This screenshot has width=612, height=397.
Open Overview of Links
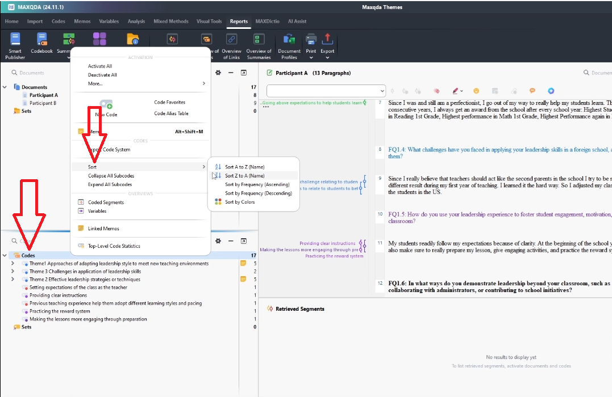click(x=231, y=45)
